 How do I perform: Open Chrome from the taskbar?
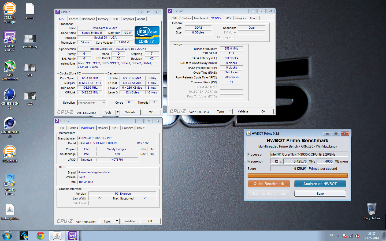tap(40, 236)
